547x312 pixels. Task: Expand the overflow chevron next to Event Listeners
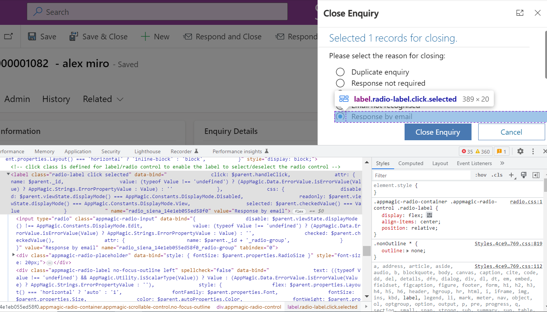(x=502, y=163)
